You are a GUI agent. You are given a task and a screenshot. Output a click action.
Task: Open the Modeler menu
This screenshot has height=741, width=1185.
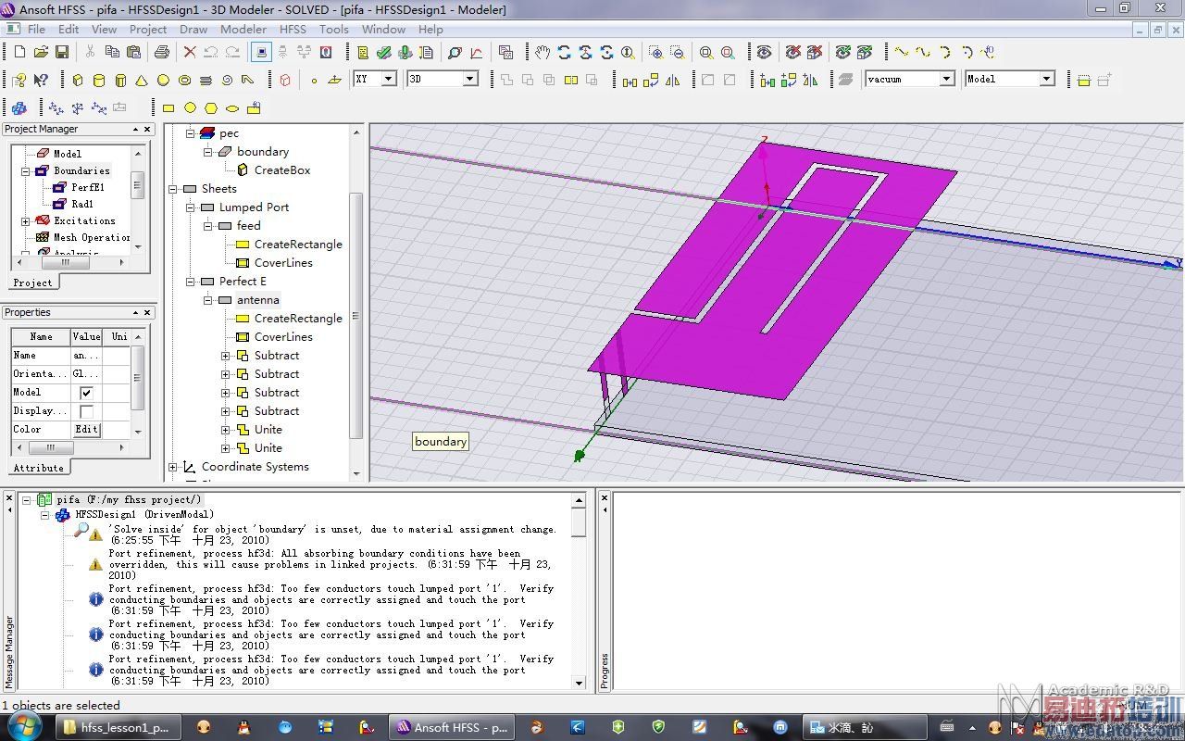tap(243, 29)
